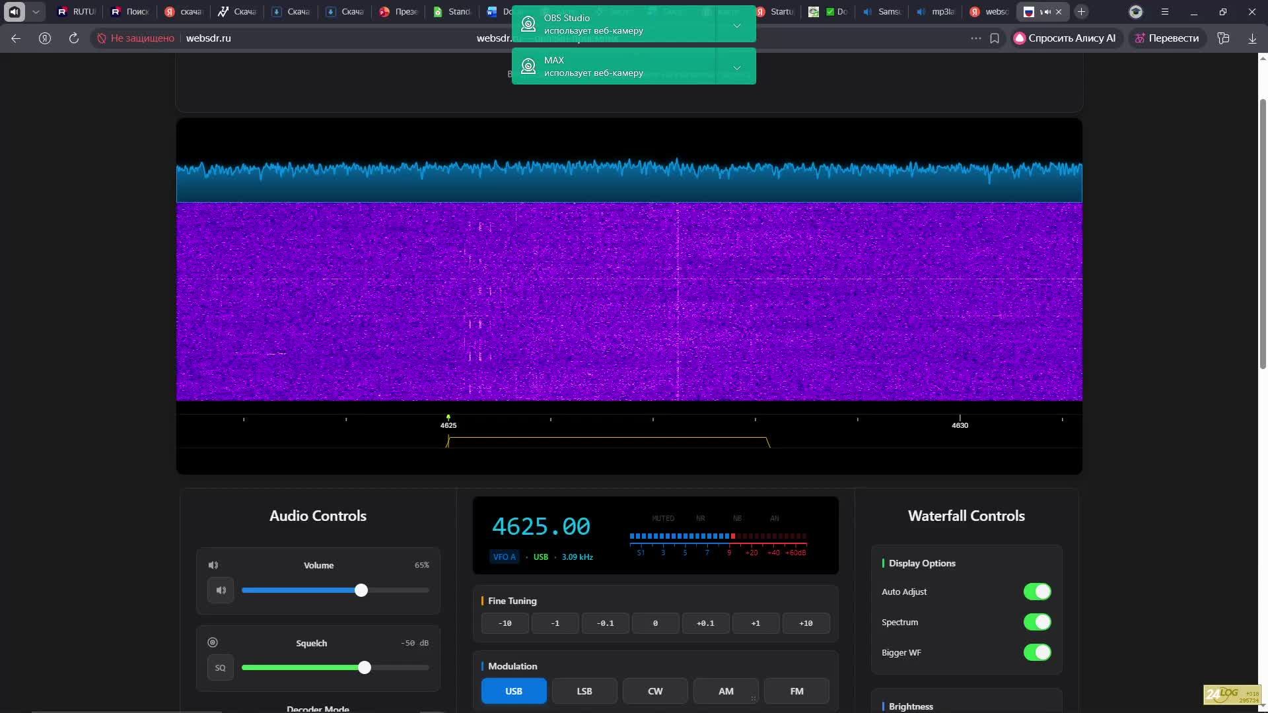The height and width of the screenshot is (713, 1268).
Task: Switch to the mp3 browser tab
Action: pos(936,12)
